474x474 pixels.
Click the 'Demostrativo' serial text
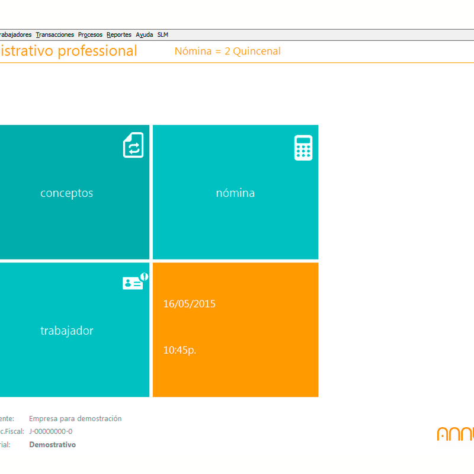[52, 445]
